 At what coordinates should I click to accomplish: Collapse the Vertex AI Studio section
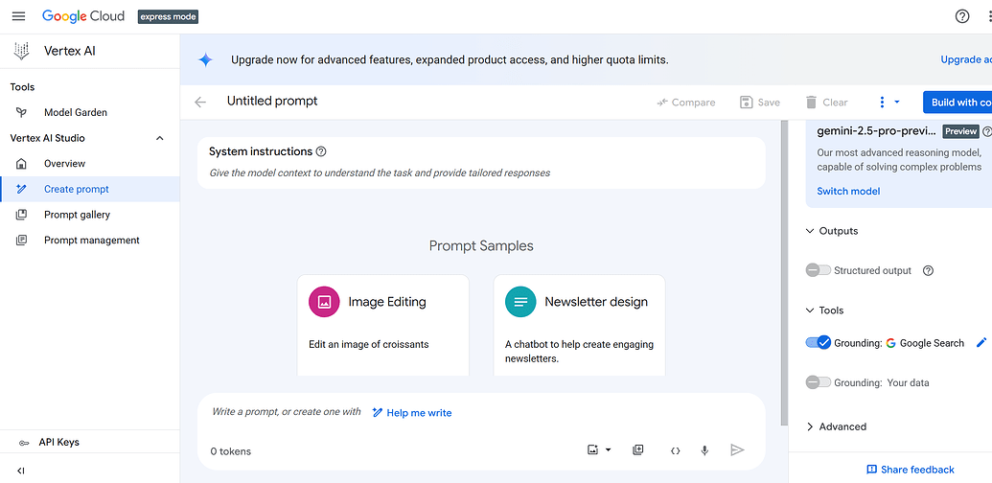click(160, 138)
